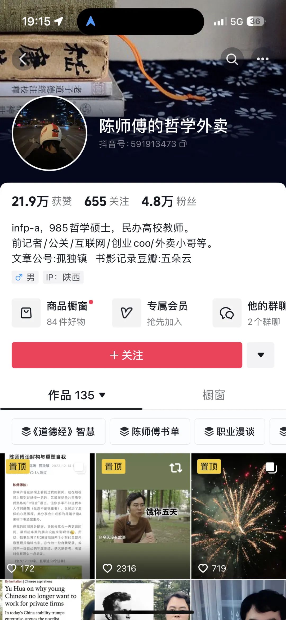
Task: Open the 《道德经》智慧 collection
Action: pyautogui.click(x=59, y=431)
